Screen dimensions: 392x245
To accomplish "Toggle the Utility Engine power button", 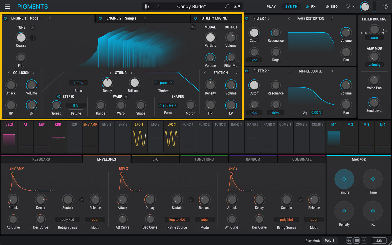I will click(196, 18).
